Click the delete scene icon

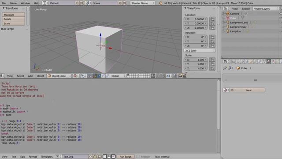click(124, 3)
